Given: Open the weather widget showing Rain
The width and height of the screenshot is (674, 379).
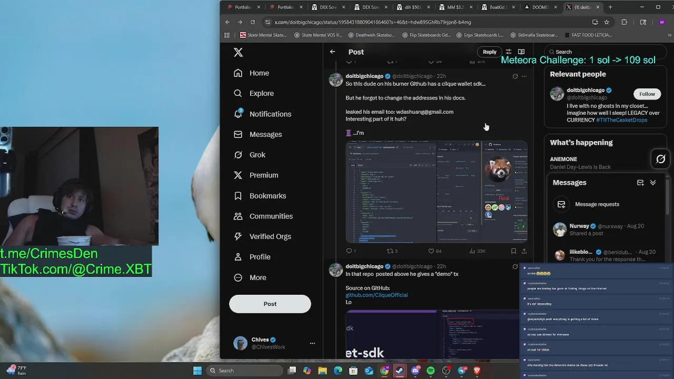Looking at the screenshot, I should point(17,371).
